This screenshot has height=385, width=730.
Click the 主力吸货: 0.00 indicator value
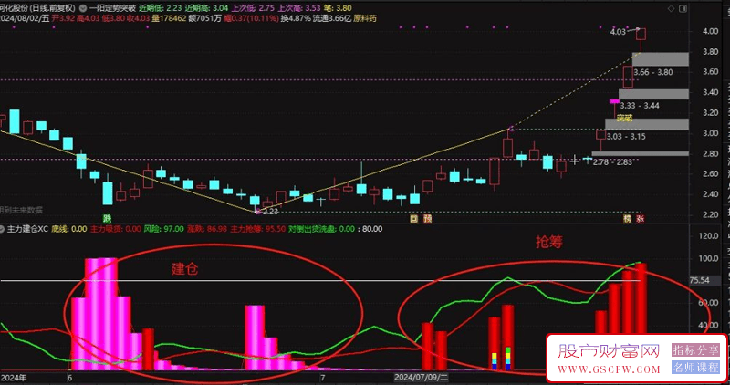point(116,229)
